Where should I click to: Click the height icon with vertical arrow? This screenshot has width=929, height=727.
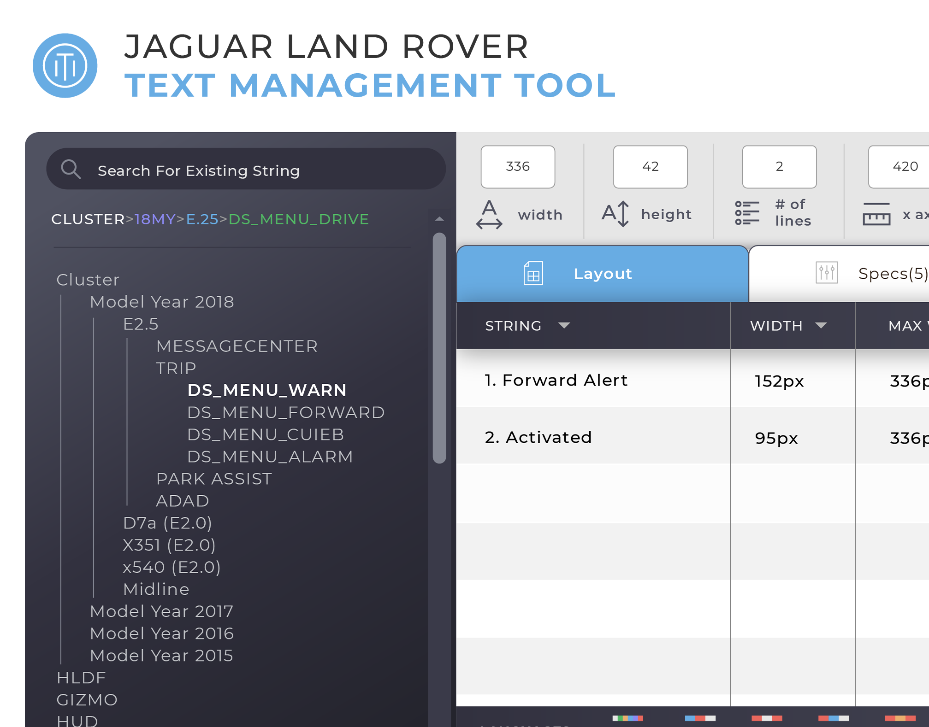click(615, 214)
